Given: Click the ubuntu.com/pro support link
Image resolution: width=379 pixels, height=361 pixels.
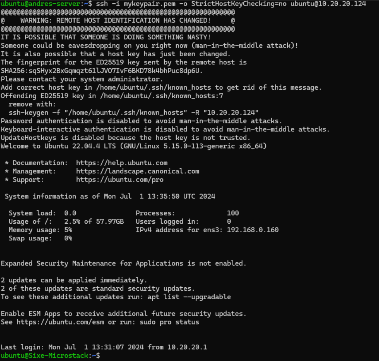Looking at the screenshot, I should [x=120, y=180].
